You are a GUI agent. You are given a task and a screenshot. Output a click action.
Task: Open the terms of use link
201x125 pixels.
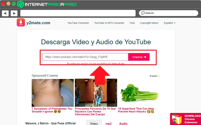[118, 63]
